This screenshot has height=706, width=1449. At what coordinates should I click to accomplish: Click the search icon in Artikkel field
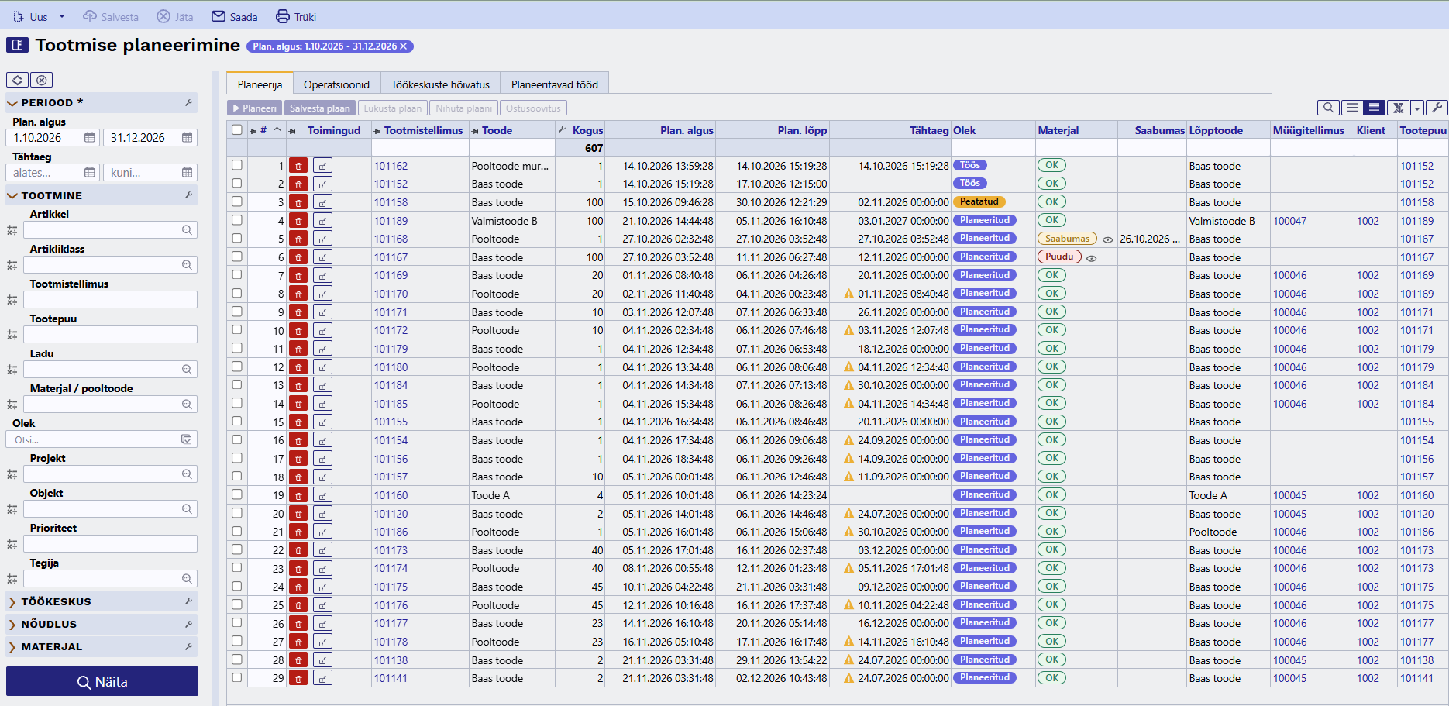(187, 230)
